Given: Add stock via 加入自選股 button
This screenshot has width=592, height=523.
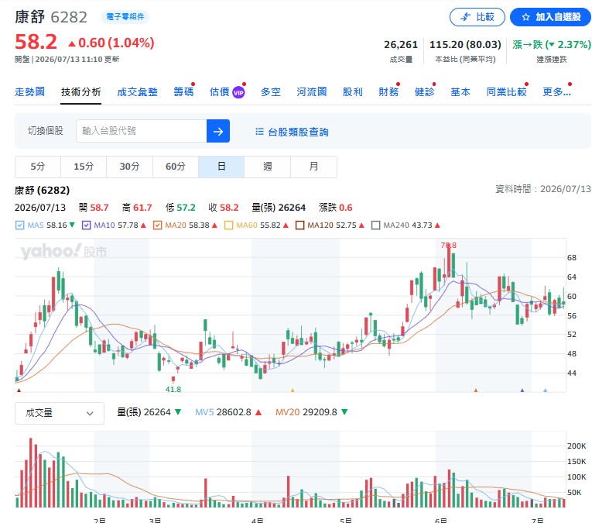Looking at the screenshot, I should (550, 17).
